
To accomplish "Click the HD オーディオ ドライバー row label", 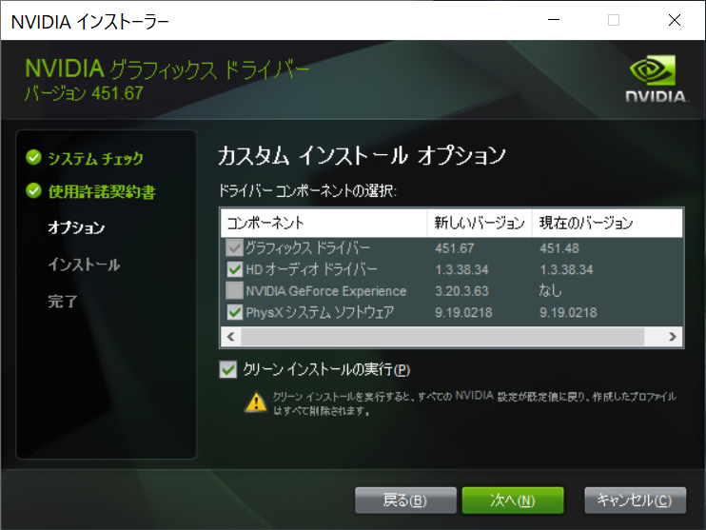I will [311, 269].
